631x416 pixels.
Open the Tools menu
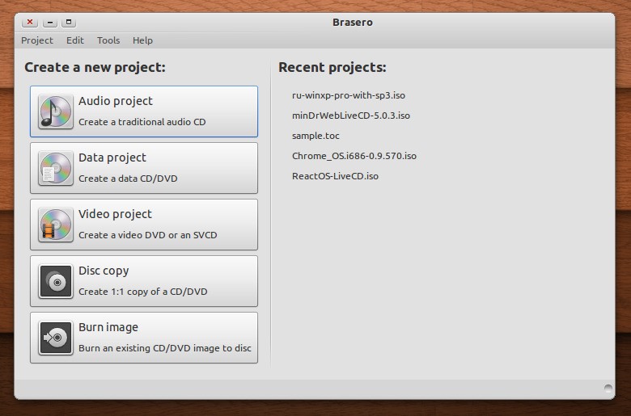pyautogui.click(x=108, y=40)
